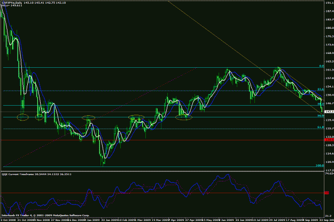Select the Fibonacci 38.2 level label
Viewport: 334px width, 222px height.
pos(321,104)
